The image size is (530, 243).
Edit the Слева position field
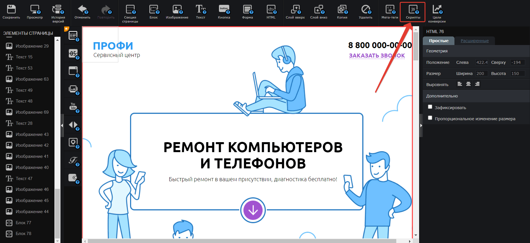[482, 62]
